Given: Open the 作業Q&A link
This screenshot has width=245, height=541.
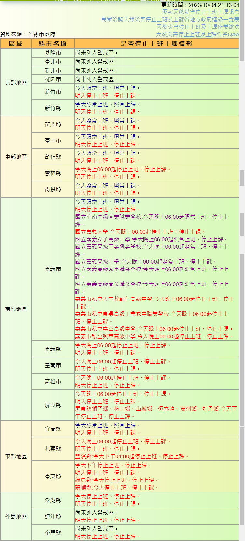Looking at the screenshot, I should pyautogui.click(x=197, y=34).
